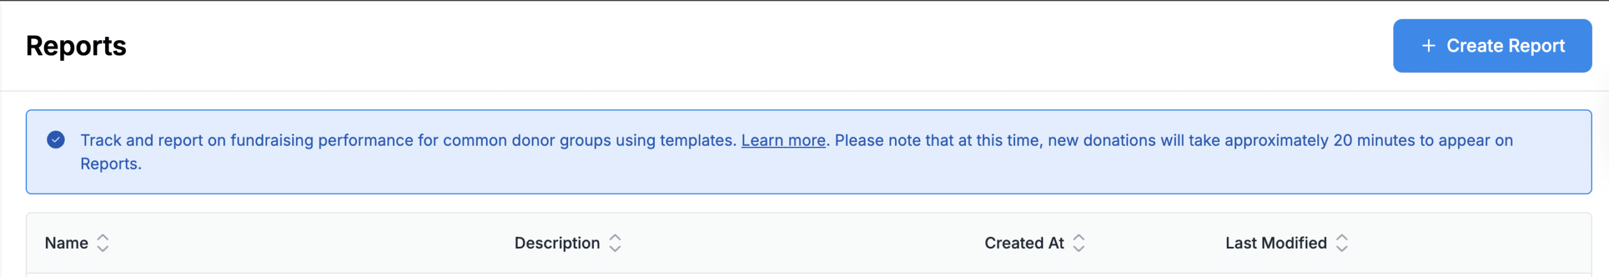Click the fundraising performance sentence in the banner

click(x=408, y=140)
